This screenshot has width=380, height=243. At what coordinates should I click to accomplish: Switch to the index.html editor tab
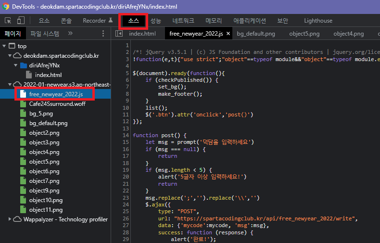coord(142,34)
